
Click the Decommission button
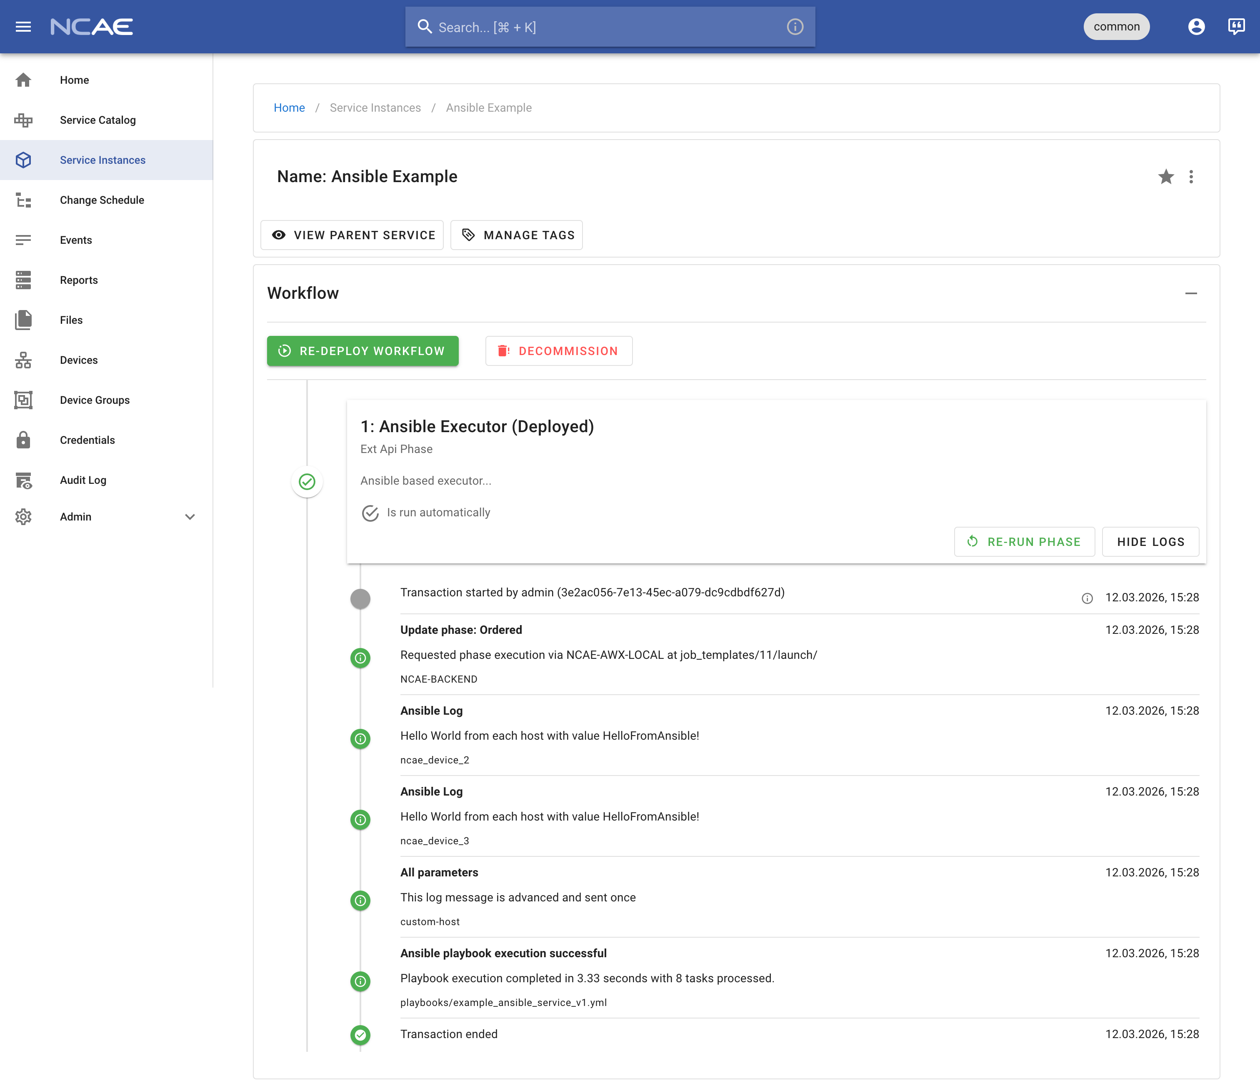click(x=559, y=351)
